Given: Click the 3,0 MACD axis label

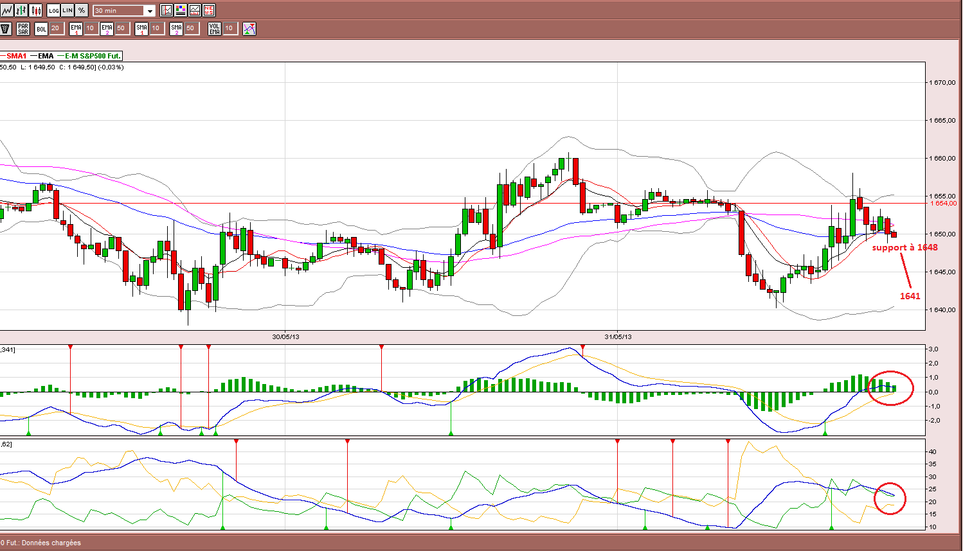Looking at the screenshot, I should [933, 349].
